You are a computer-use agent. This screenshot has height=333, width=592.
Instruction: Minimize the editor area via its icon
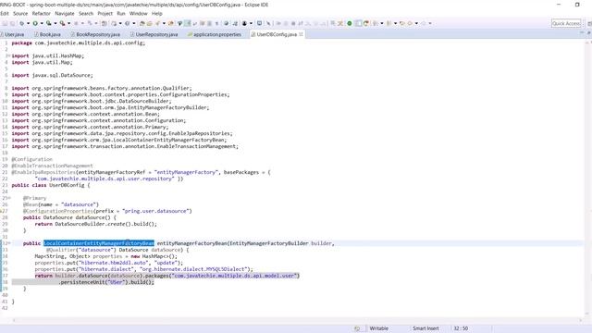pyautogui.click(x=582, y=33)
